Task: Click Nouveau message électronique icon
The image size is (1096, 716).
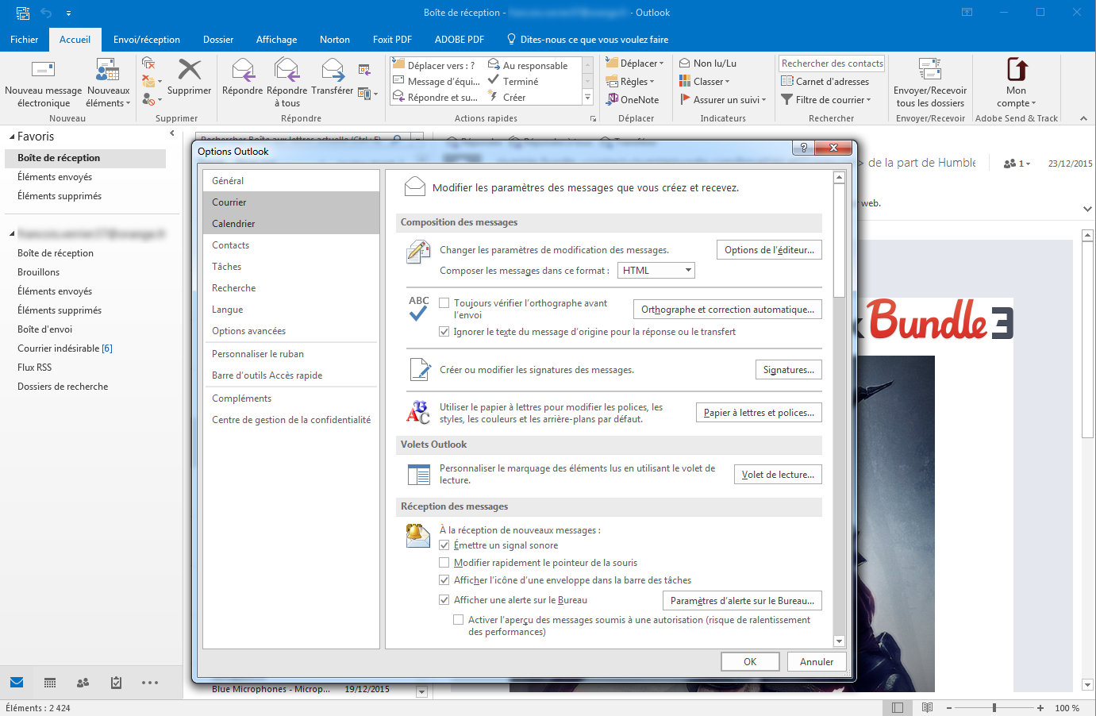Action: [43, 70]
